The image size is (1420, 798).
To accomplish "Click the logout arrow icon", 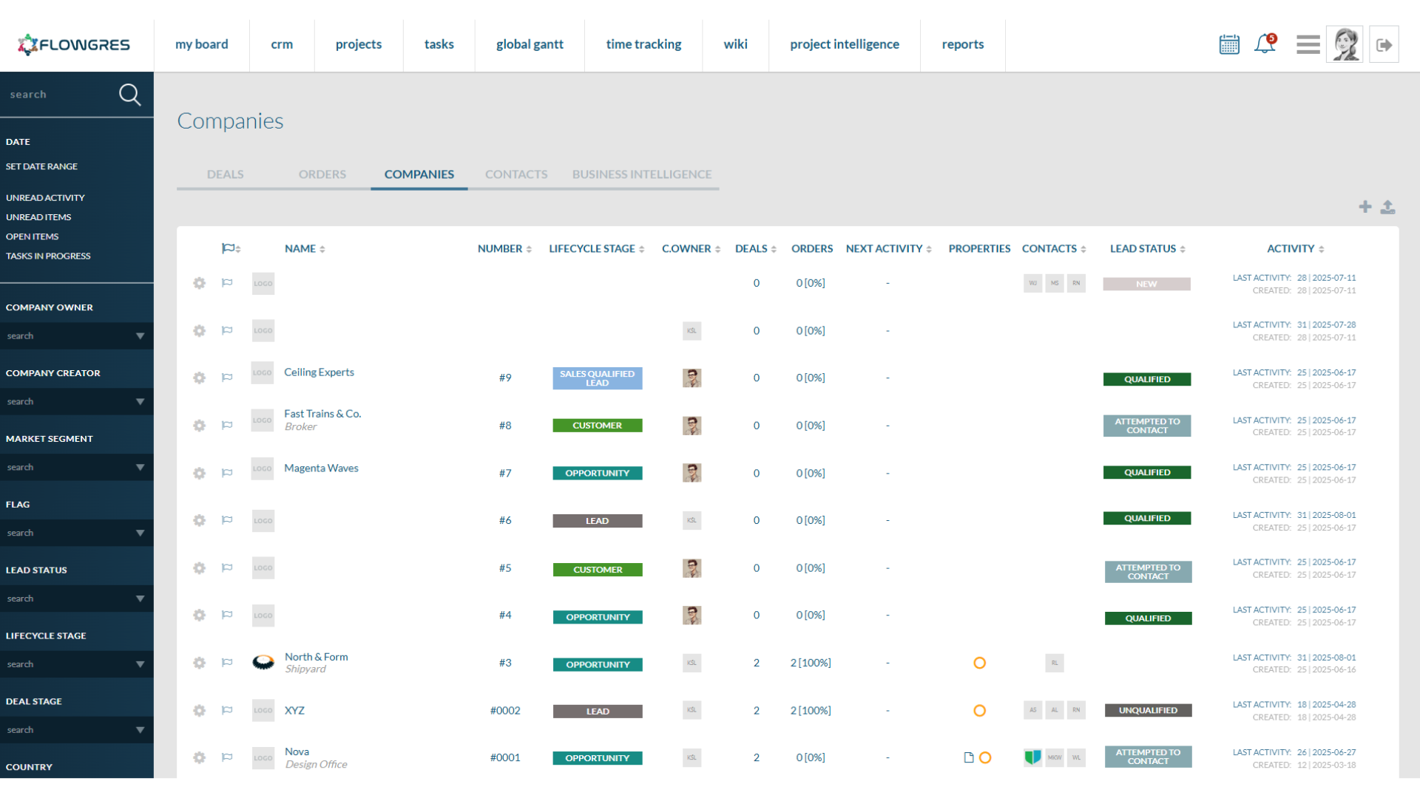I will coord(1384,45).
